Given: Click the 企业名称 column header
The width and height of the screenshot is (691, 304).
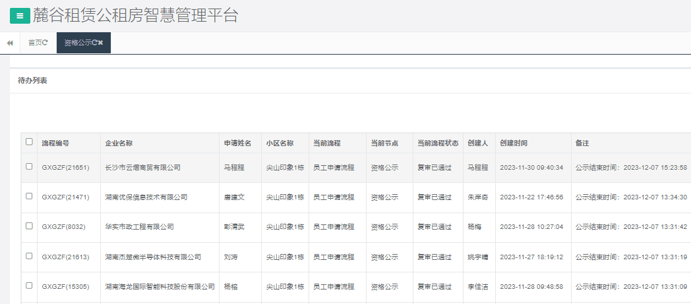Looking at the screenshot, I should click(119, 143).
